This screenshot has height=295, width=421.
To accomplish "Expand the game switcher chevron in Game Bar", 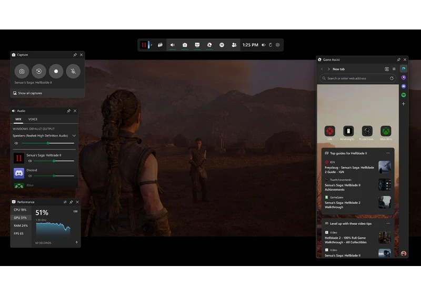I will 152,45.
